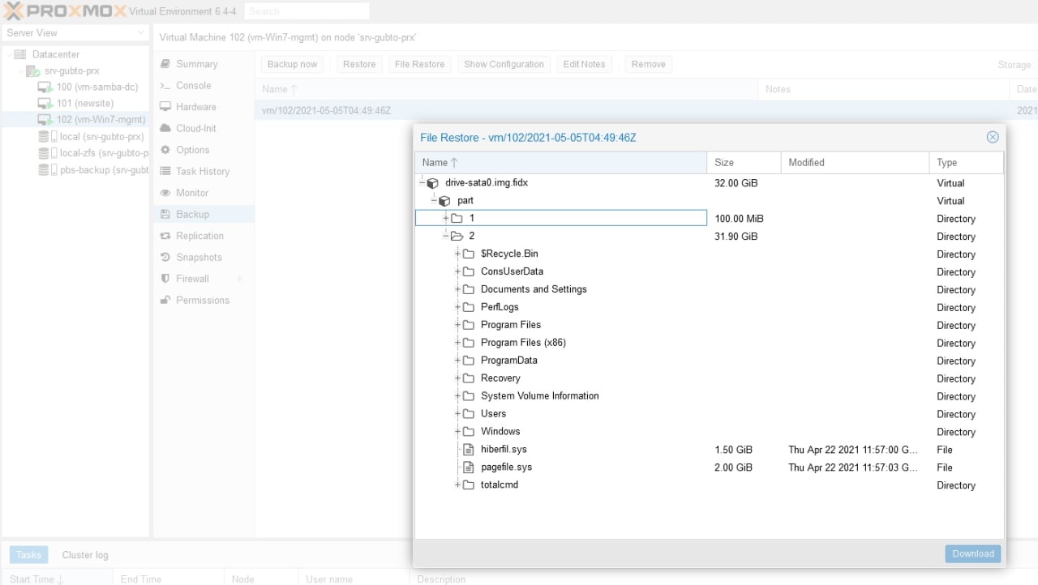
Task: Click the Cloud-Init cloud icon
Action: pos(165,128)
